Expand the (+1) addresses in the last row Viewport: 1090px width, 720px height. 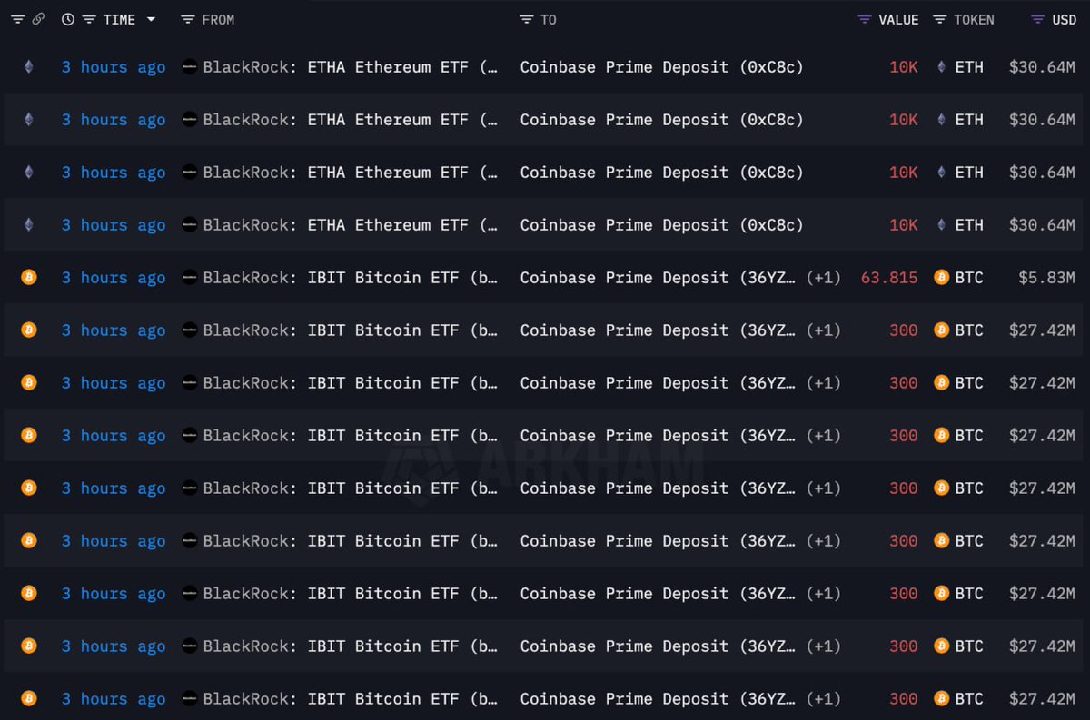(823, 699)
